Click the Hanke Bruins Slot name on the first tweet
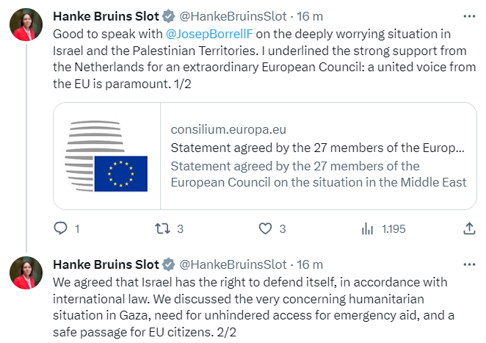 (106, 16)
